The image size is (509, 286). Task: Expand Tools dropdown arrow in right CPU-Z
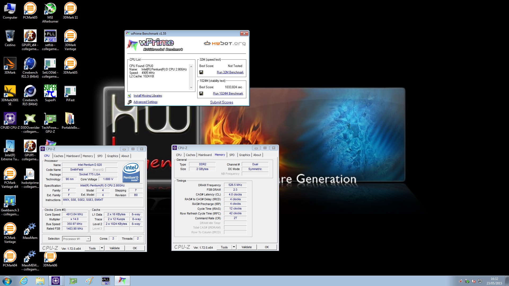coord(234,247)
